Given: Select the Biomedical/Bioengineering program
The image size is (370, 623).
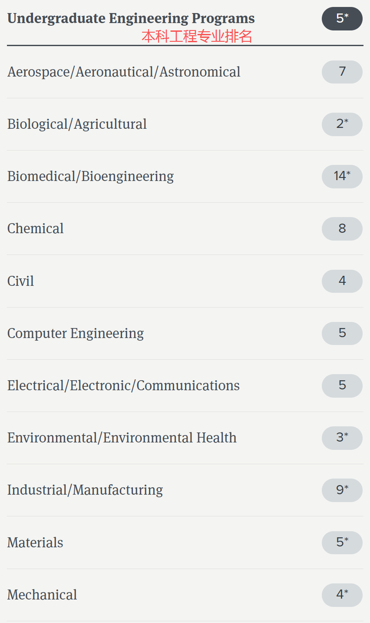Looking at the screenshot, I should pos(90,176).
